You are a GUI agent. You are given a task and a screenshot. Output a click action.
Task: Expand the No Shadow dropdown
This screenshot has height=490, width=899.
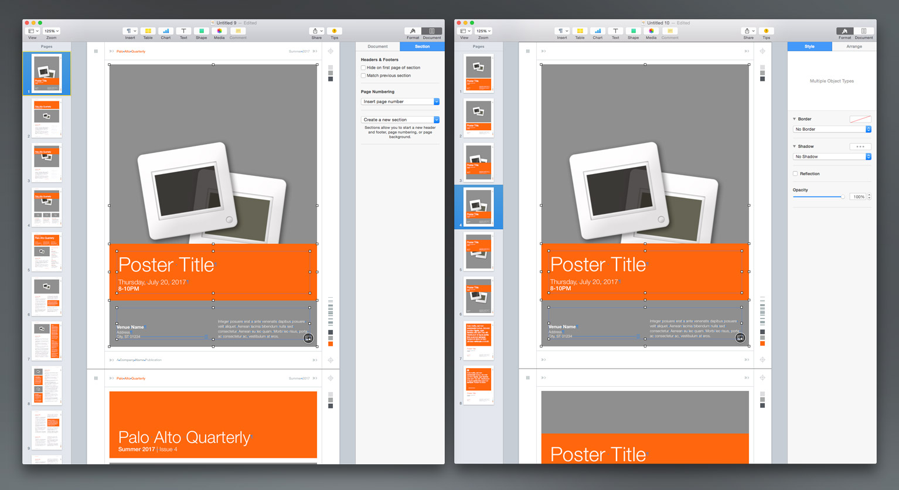[832, 157]
